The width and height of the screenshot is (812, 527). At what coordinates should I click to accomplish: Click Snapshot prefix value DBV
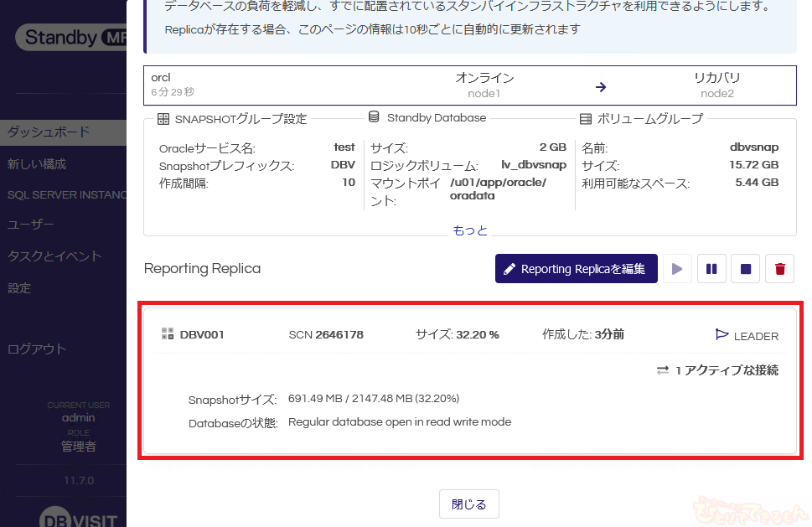click(344, 164)
